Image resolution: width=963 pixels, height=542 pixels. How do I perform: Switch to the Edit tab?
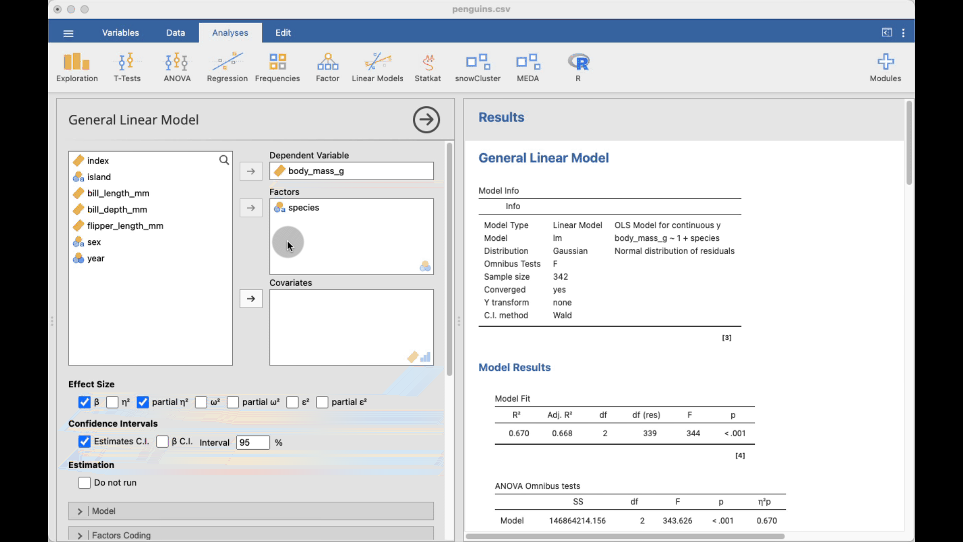tap(283, 33)
